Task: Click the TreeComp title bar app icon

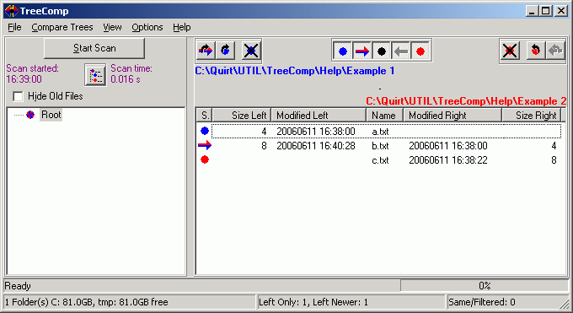Action: tap(11, 11)
